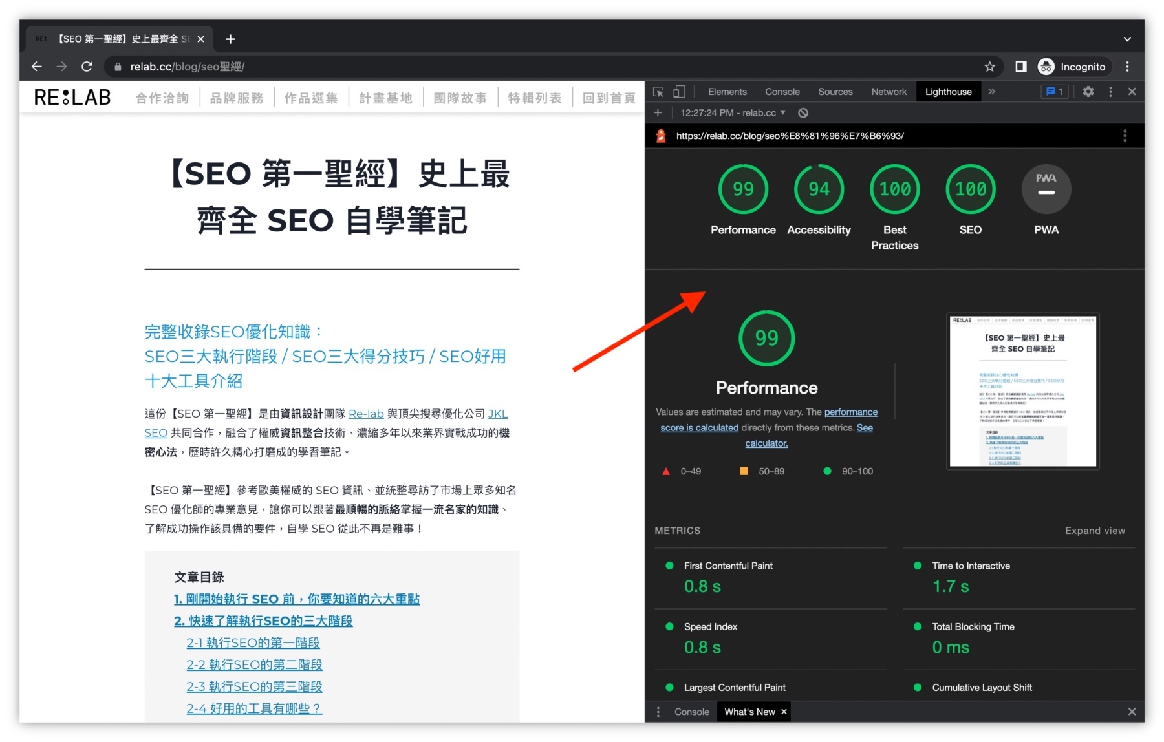Viewport: 1164px width, 742px height.
Task: Open the audit timestamp dropdown
Action: (731, 112)
